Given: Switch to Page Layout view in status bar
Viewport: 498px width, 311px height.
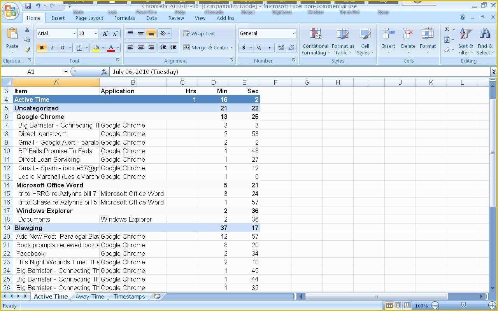Looking at the screenshot, I should (398, 306).
